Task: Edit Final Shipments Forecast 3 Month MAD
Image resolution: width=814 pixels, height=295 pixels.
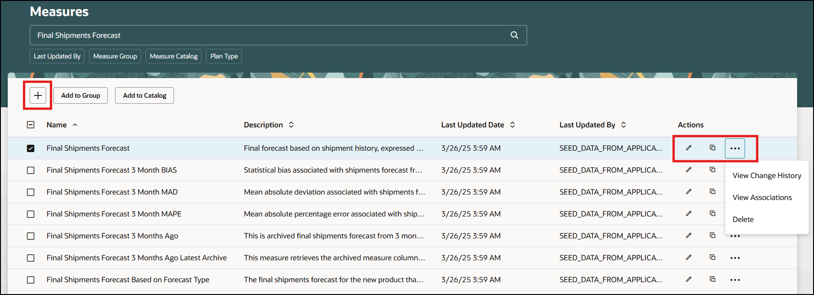Action: pyautogui.click(x=688, y=192)
